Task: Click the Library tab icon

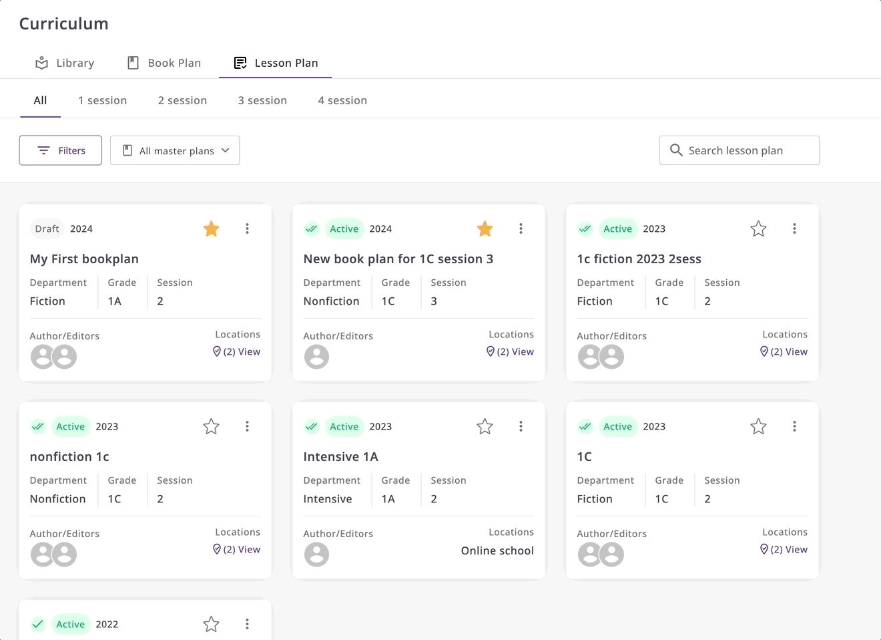Action: tap(42, 63)
